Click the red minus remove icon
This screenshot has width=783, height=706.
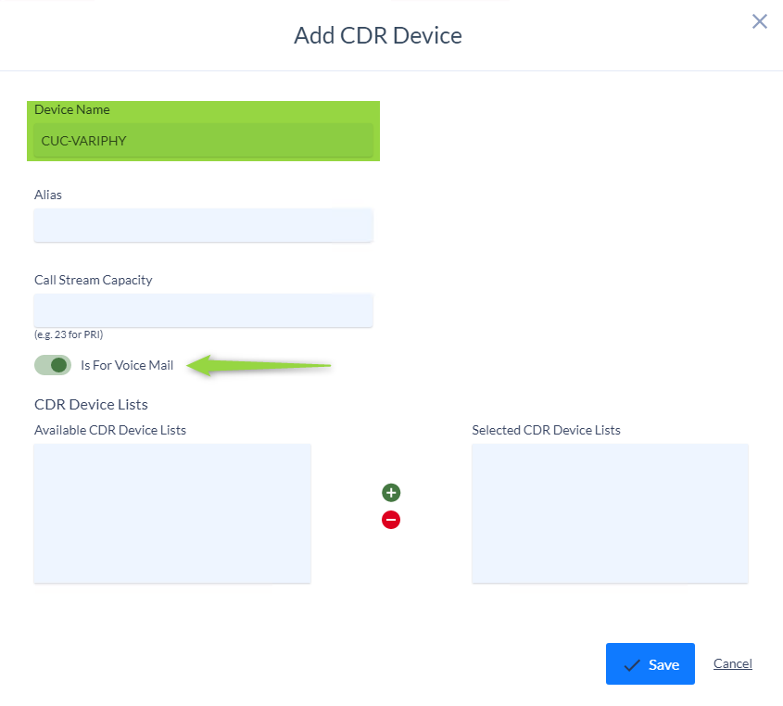(x=391, y=520)
